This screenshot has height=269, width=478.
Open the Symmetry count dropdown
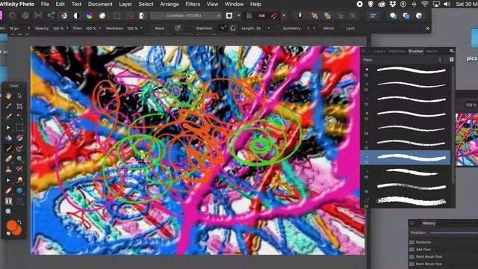point(314,28)
